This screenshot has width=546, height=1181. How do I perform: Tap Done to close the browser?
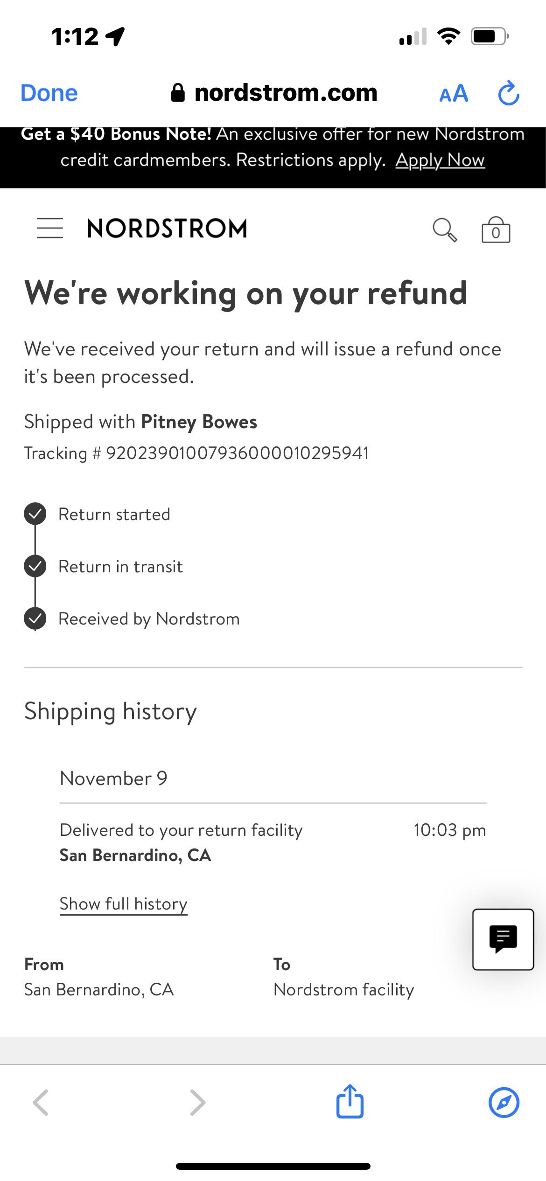tap(49, 93)
